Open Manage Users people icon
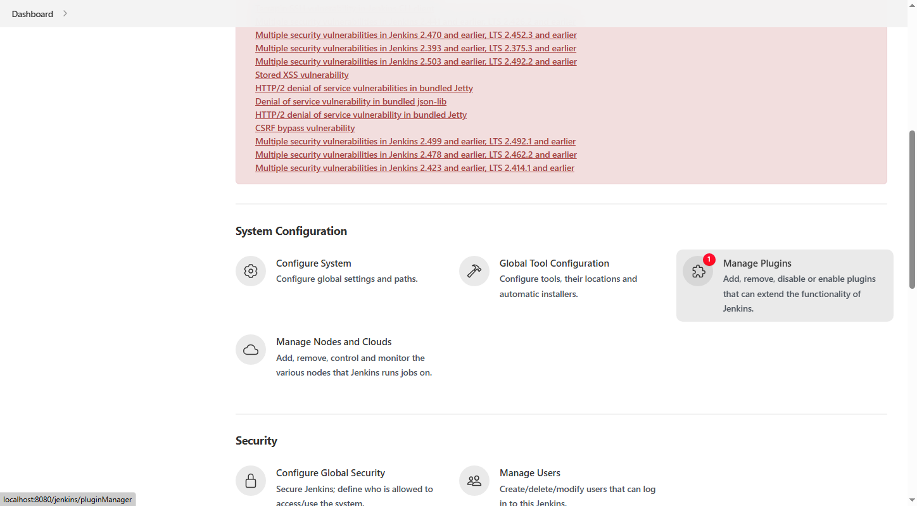The height and width of the screenshot is (506, 917). 474,481
